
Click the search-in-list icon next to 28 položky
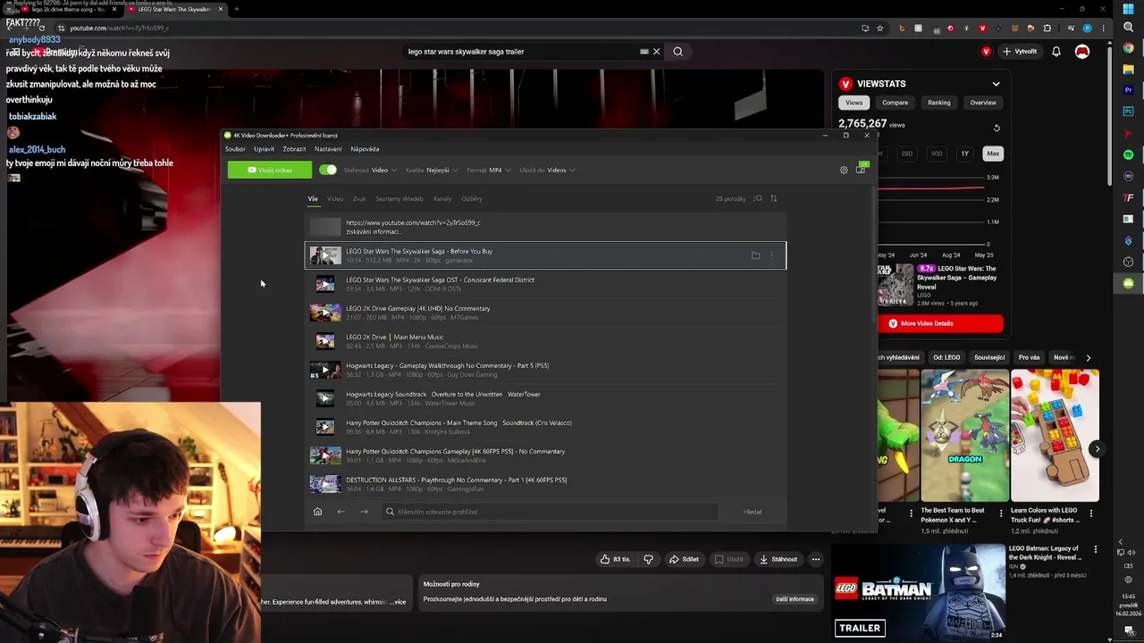pyautogui.click(x=757, y=198)
